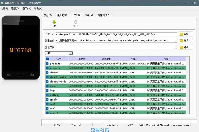This screenshot has height=132, width=199.
Task: Switch to the 欢迎(E) tab
Action: (x=48, y=15)
